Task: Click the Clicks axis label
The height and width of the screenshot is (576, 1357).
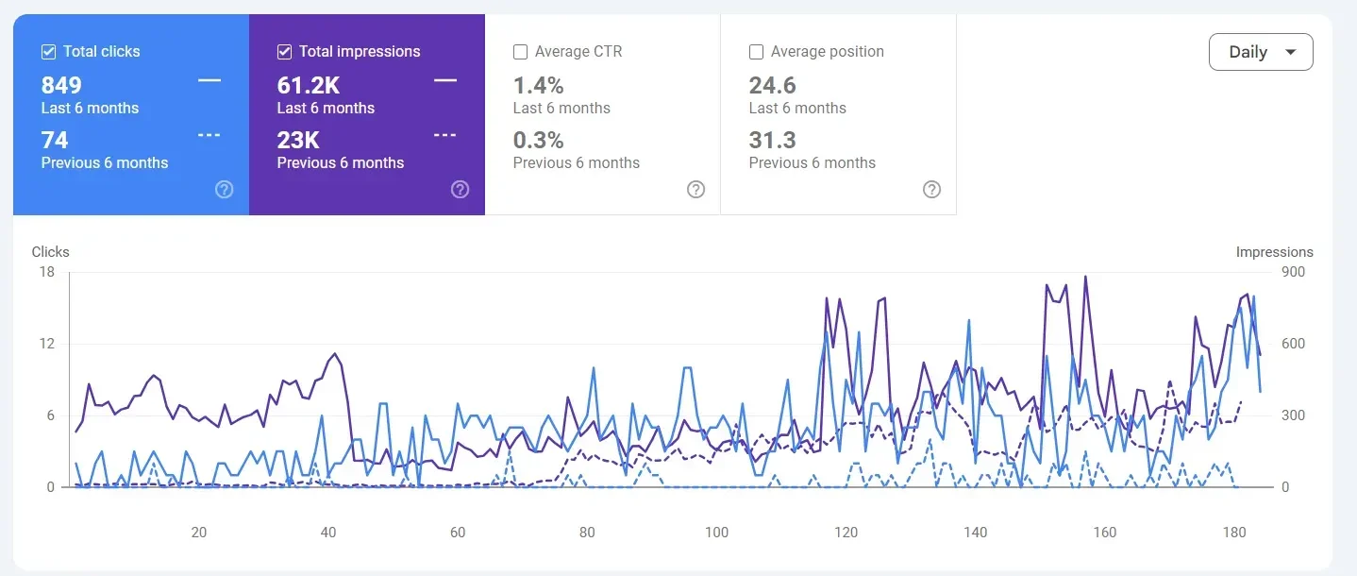Action: tap(50, 252)
